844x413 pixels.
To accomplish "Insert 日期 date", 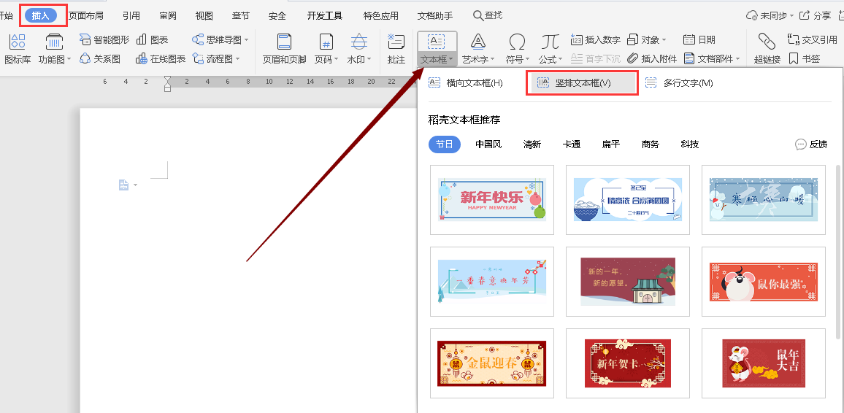I will [x=699, y=40].
